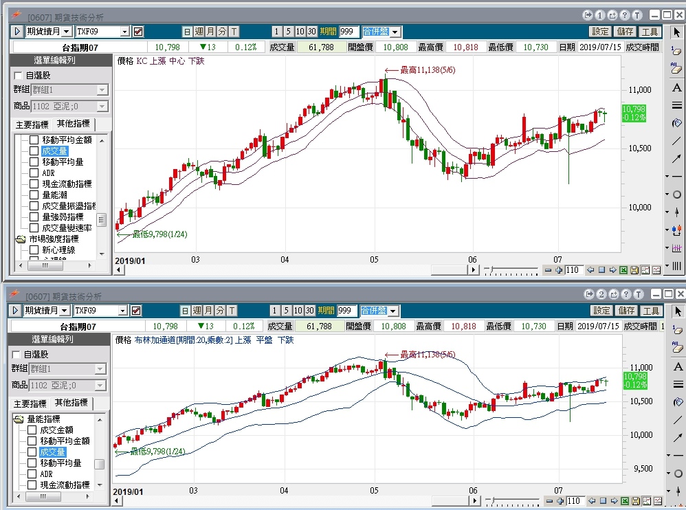Toggle red checkmark box next to TXFG9, top window
Image resolution: width=686 pixels, height=510 pixels.
click(137, 32)
